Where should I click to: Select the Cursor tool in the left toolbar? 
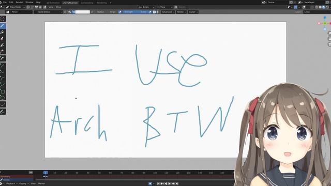pos(2,19)
